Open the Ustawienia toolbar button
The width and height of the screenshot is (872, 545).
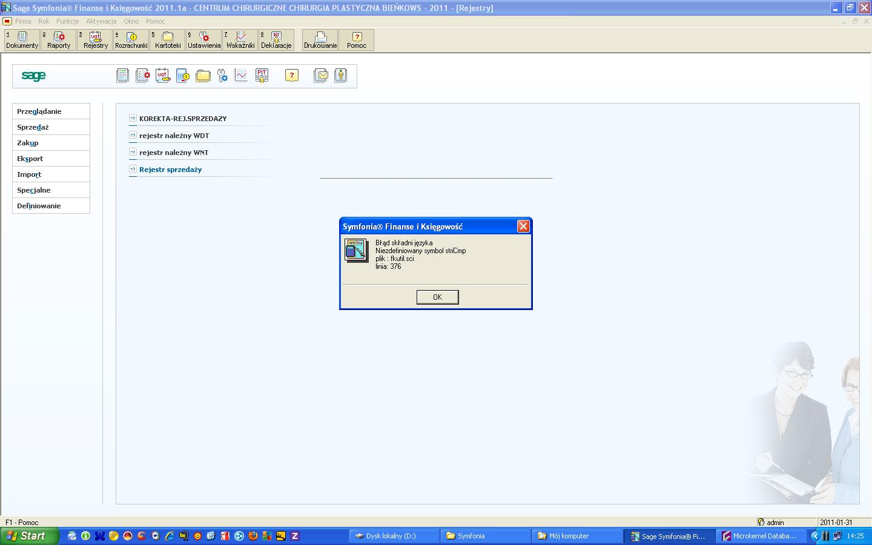[x=204, y=40]
